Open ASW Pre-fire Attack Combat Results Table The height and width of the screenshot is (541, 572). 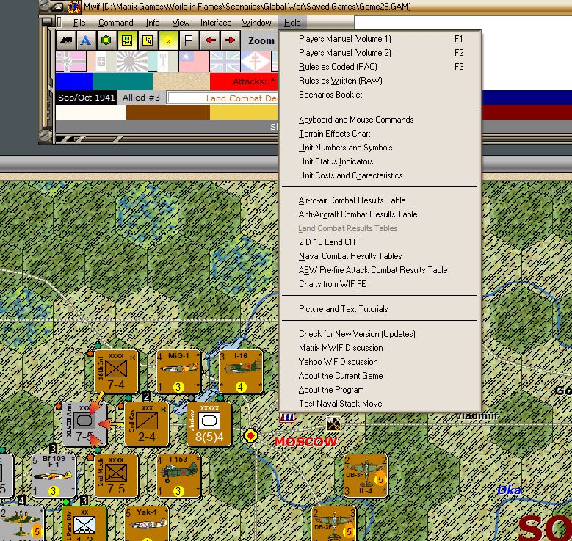pos(380,270)
